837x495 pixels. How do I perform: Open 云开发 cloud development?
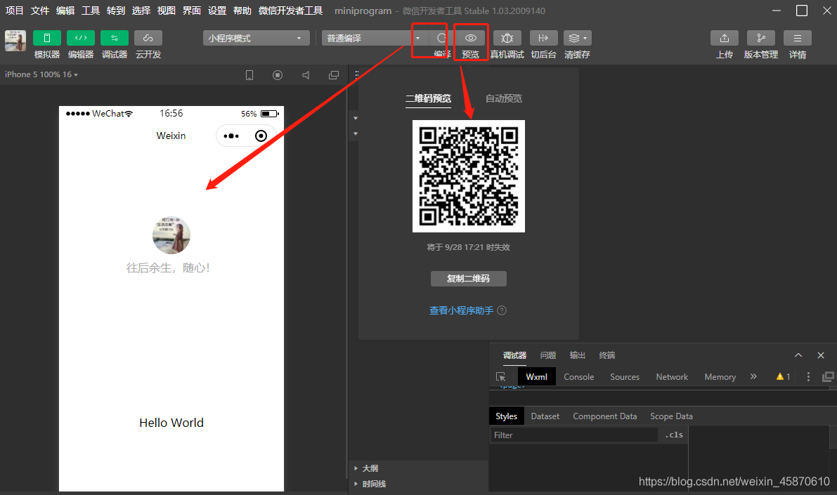tap(148, 38)
